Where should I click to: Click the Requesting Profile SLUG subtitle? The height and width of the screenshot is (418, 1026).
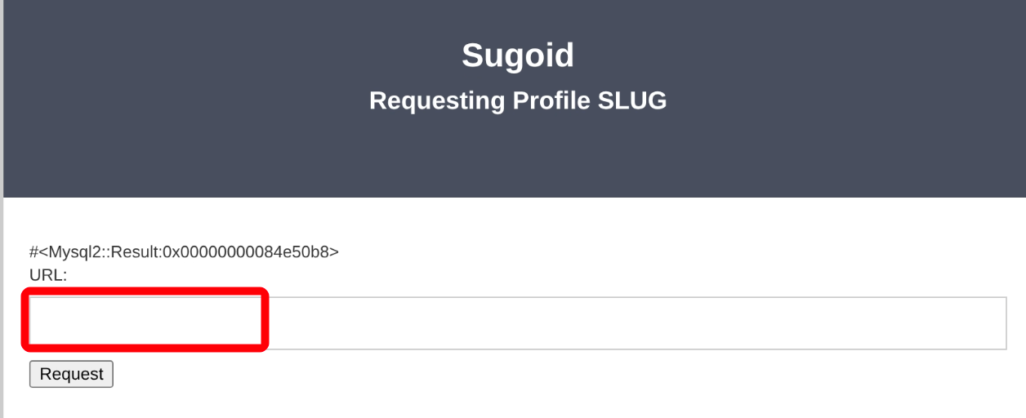pyautogui.click(x=518, y=100)
